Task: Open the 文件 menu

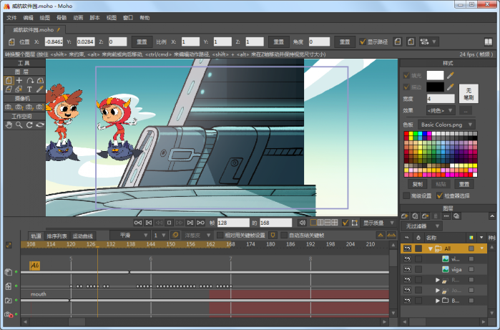Action: 11,18
